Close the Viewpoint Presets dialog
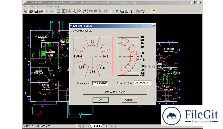This screenshot has height=129, width=223. coord(153,26)
